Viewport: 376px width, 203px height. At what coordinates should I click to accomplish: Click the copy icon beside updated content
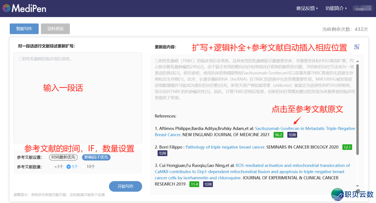tap(357, 47)
